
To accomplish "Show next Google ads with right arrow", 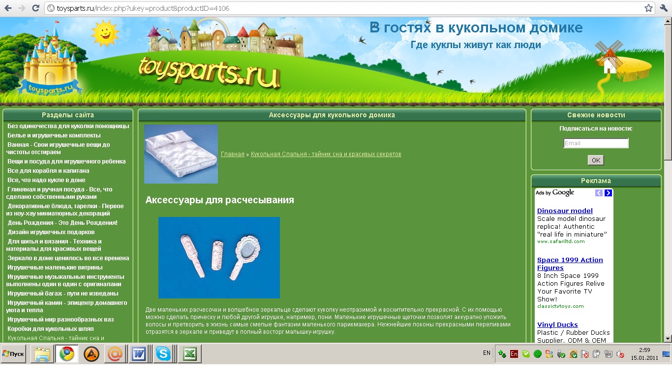I will 609,193.
